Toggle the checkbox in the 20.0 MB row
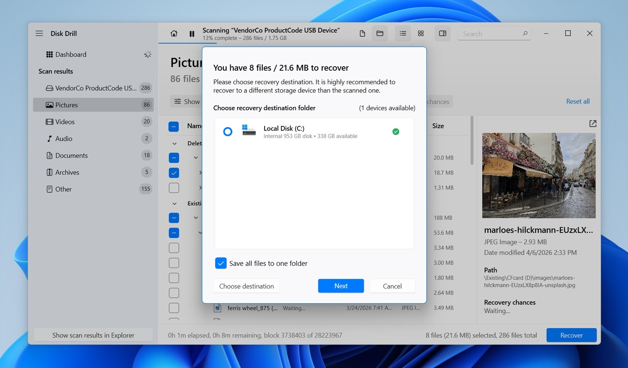 click(174, 158)
